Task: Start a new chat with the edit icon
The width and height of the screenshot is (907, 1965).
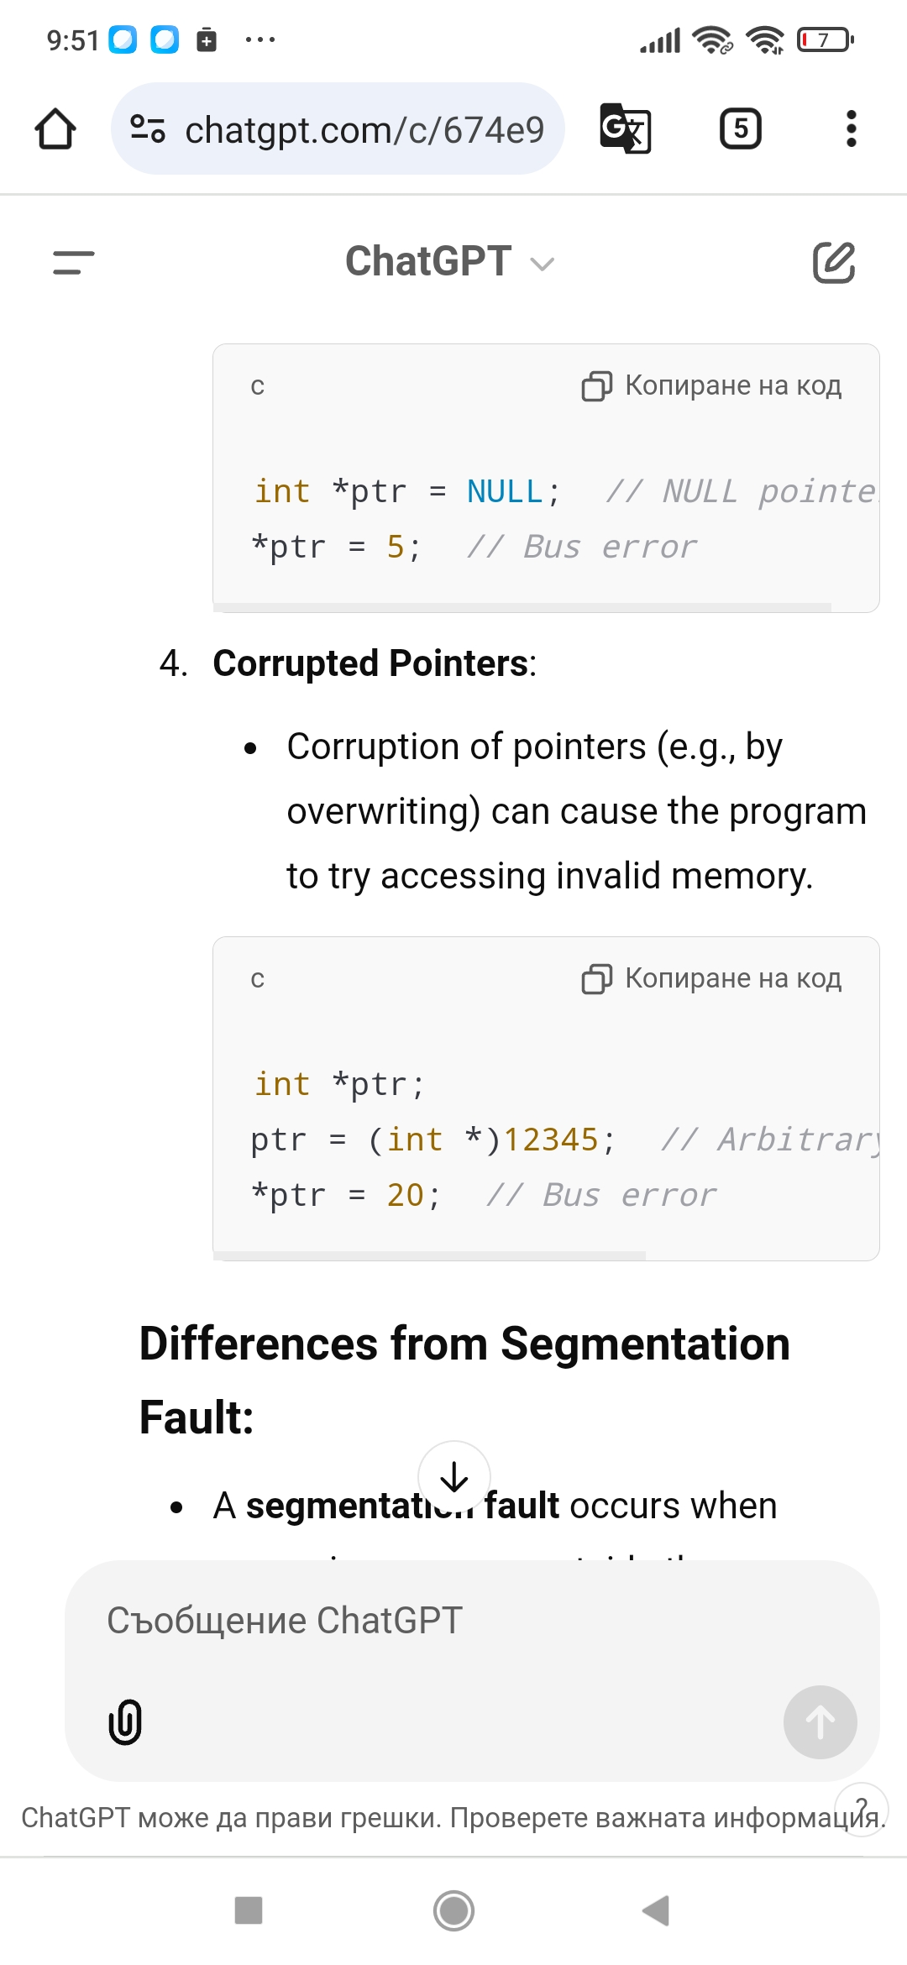Action: click(833, 262)
